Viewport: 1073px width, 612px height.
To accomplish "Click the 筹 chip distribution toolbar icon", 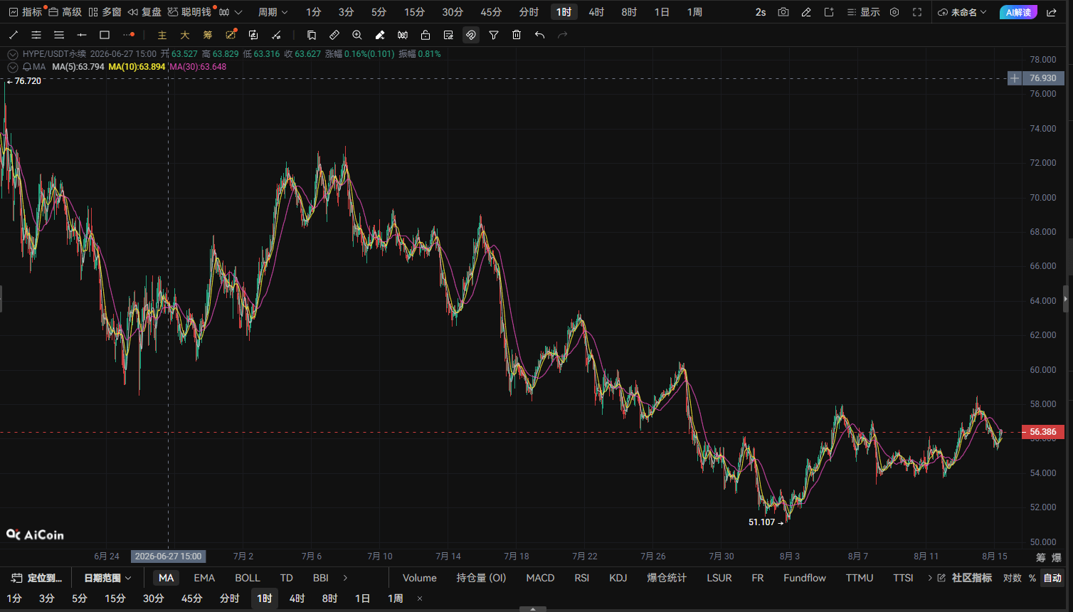I will pos(208,35).
